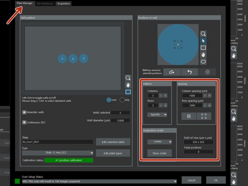
Task: Switch to the SW-Autofocus tab
Action: point(45,3)
